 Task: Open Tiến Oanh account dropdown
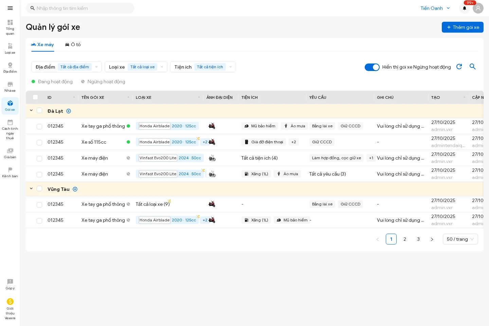435,8
